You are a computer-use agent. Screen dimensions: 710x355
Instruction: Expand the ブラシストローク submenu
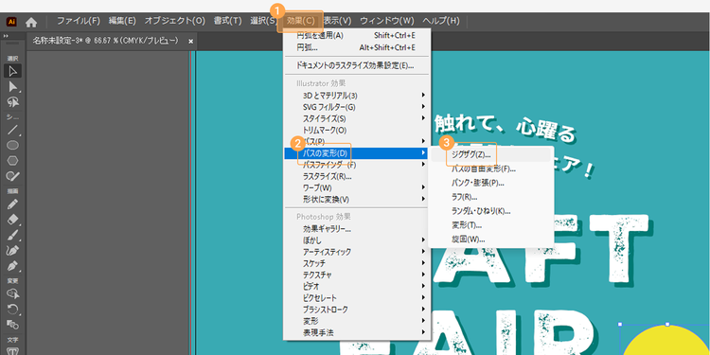pyautogui.click(x=357, y=310)
